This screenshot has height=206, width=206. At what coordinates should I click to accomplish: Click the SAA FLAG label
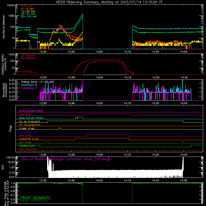[x=25, y=135]
